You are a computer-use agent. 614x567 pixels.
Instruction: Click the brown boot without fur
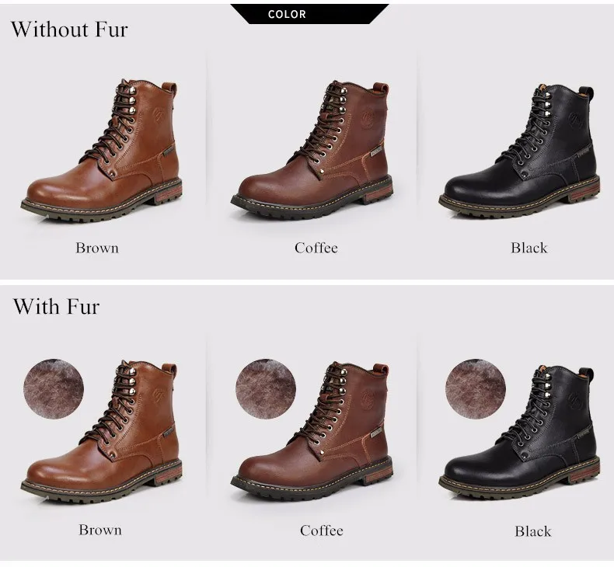102,151
